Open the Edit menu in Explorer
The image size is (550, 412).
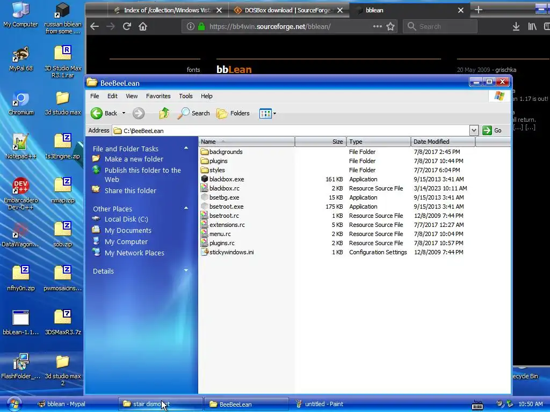tap(112, 96)
